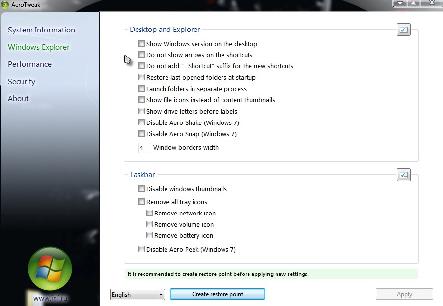The width and height of the screenshot is (443, 306).
Task: Click the Window borders width input field
Action: click(x=144, y=148)
